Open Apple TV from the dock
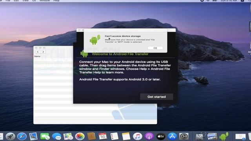 [161, 137]
